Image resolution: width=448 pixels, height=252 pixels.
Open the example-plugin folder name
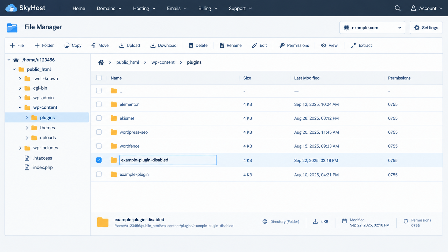(x=134, y=174)
